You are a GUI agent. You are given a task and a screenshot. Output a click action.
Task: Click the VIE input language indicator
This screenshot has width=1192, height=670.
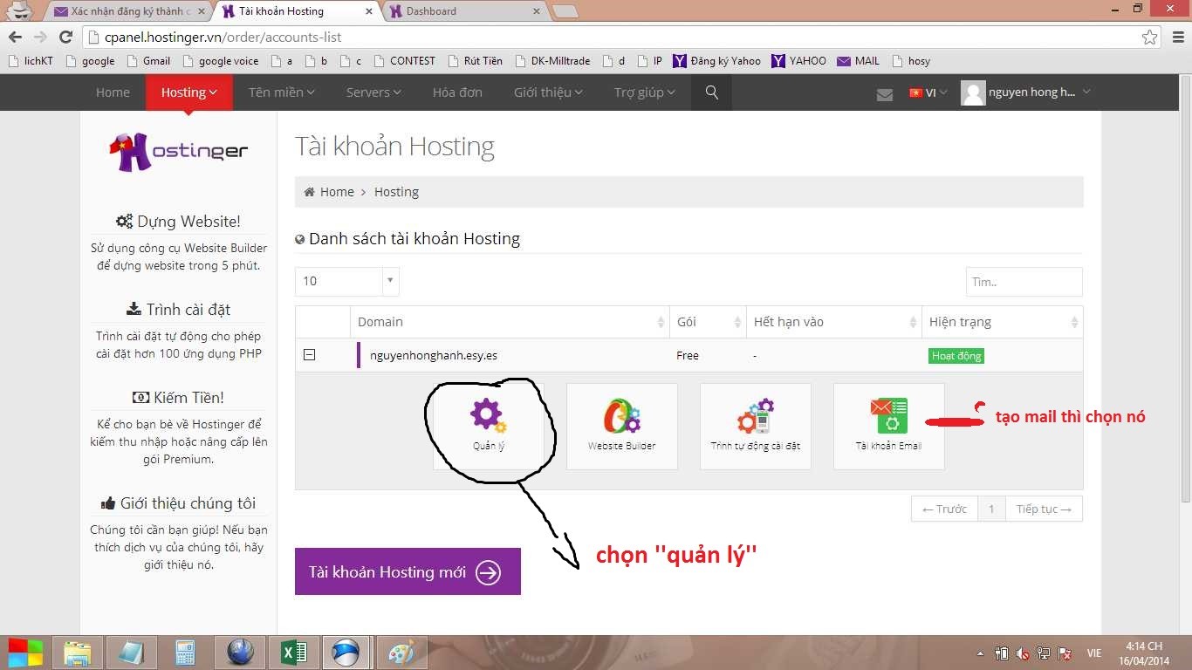coord(1094,653)
